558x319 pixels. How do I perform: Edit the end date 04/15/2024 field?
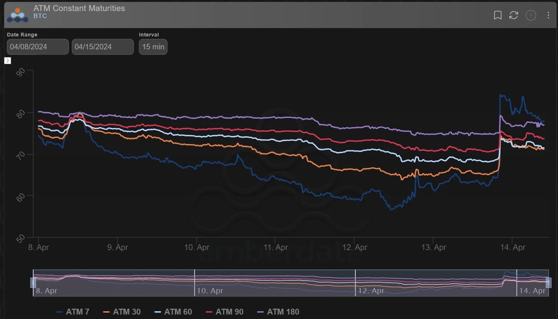pos(103,47)
